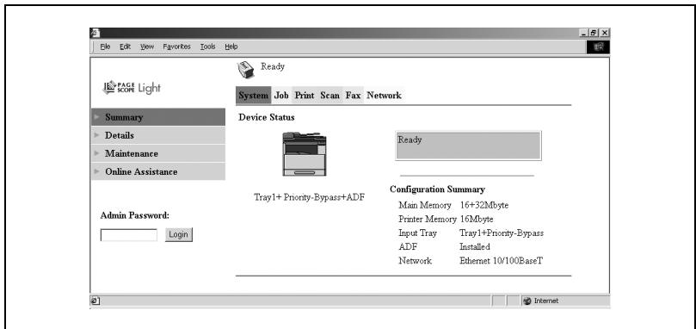Expand the arrow next to Online Assistance
Viewport: 696px width, 329px height.
pyautogui.click(x=96, y=171)
